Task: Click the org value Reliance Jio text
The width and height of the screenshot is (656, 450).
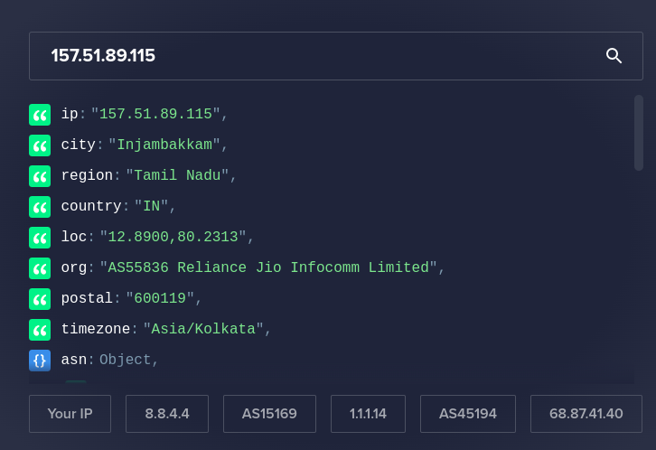Action: pos(268,268)
